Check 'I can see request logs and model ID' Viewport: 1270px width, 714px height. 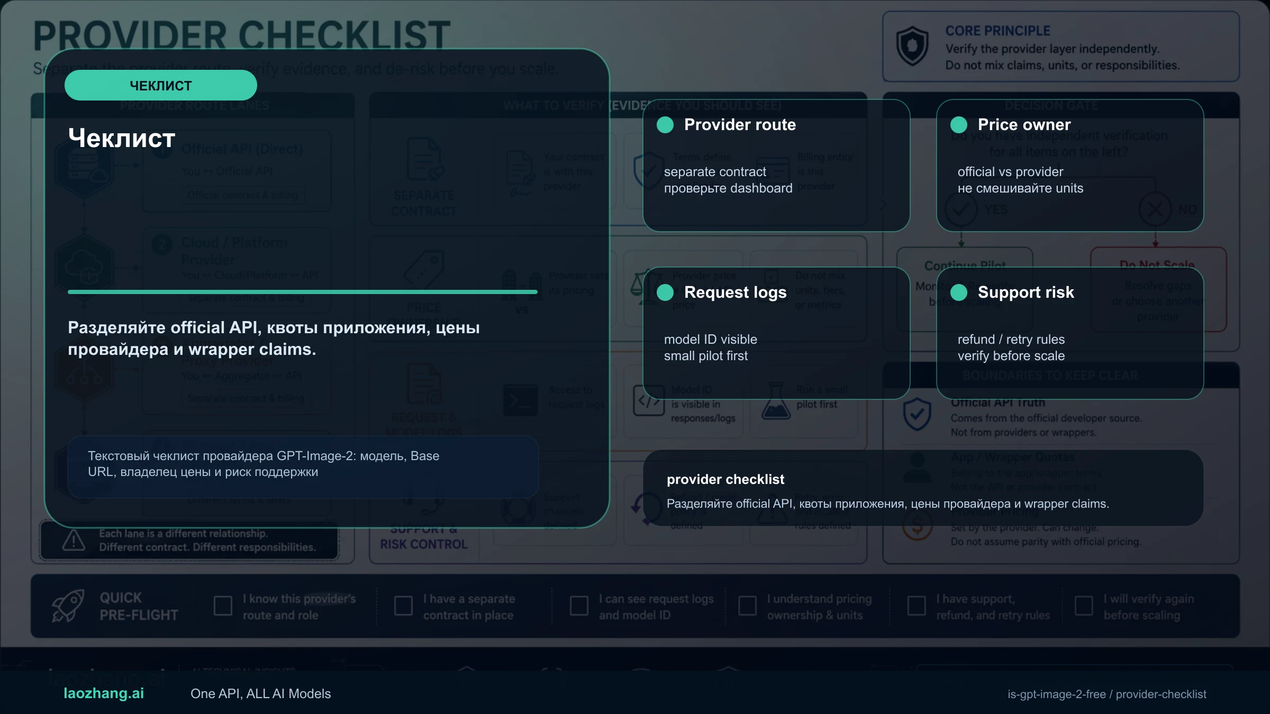579,606
